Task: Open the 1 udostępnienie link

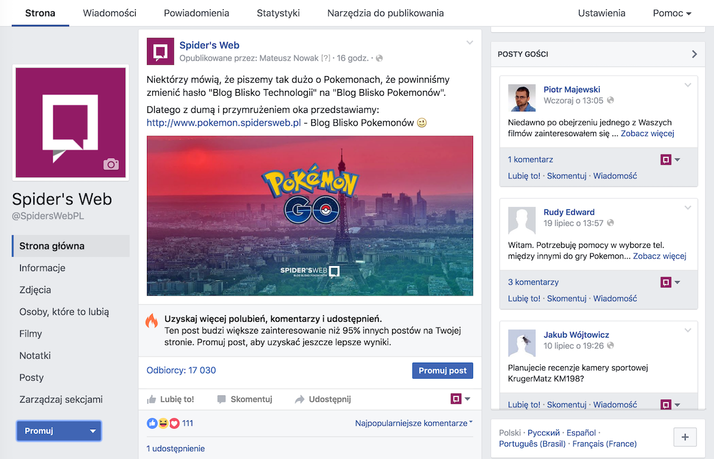Action: click(176, 449)
